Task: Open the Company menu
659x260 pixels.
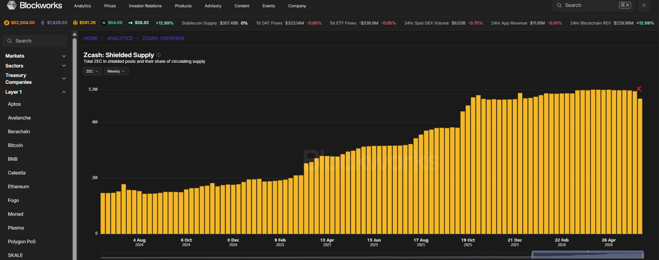Action: click(x=297, y=5)
